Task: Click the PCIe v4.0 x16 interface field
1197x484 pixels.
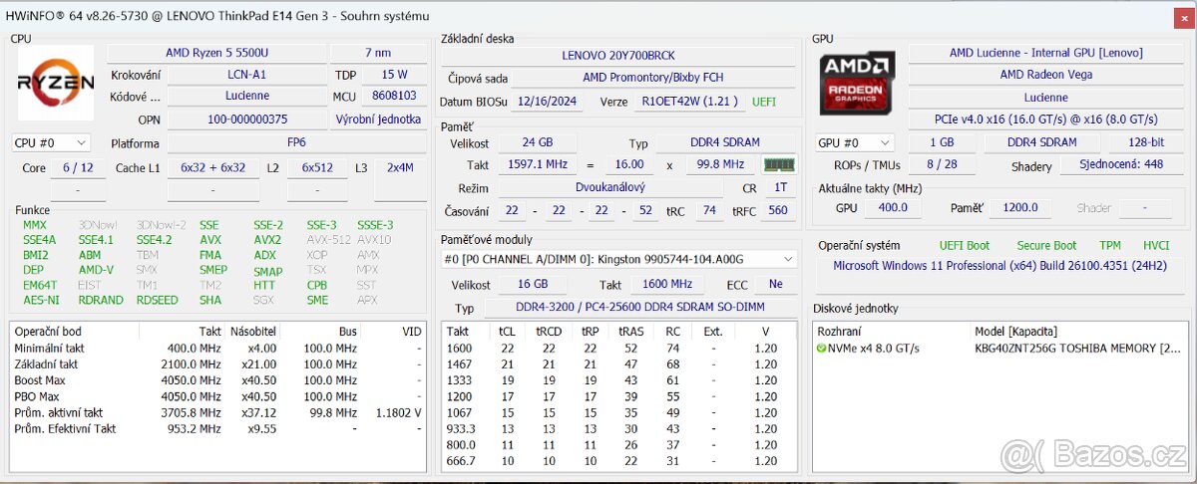Action: tap(1046, 119)
